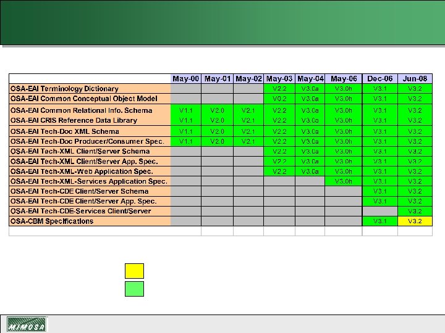Click V1.1 in Tech-Doc Producer/Consumer Spec. row
Screen dimensions: 445x333
point(185,141)
